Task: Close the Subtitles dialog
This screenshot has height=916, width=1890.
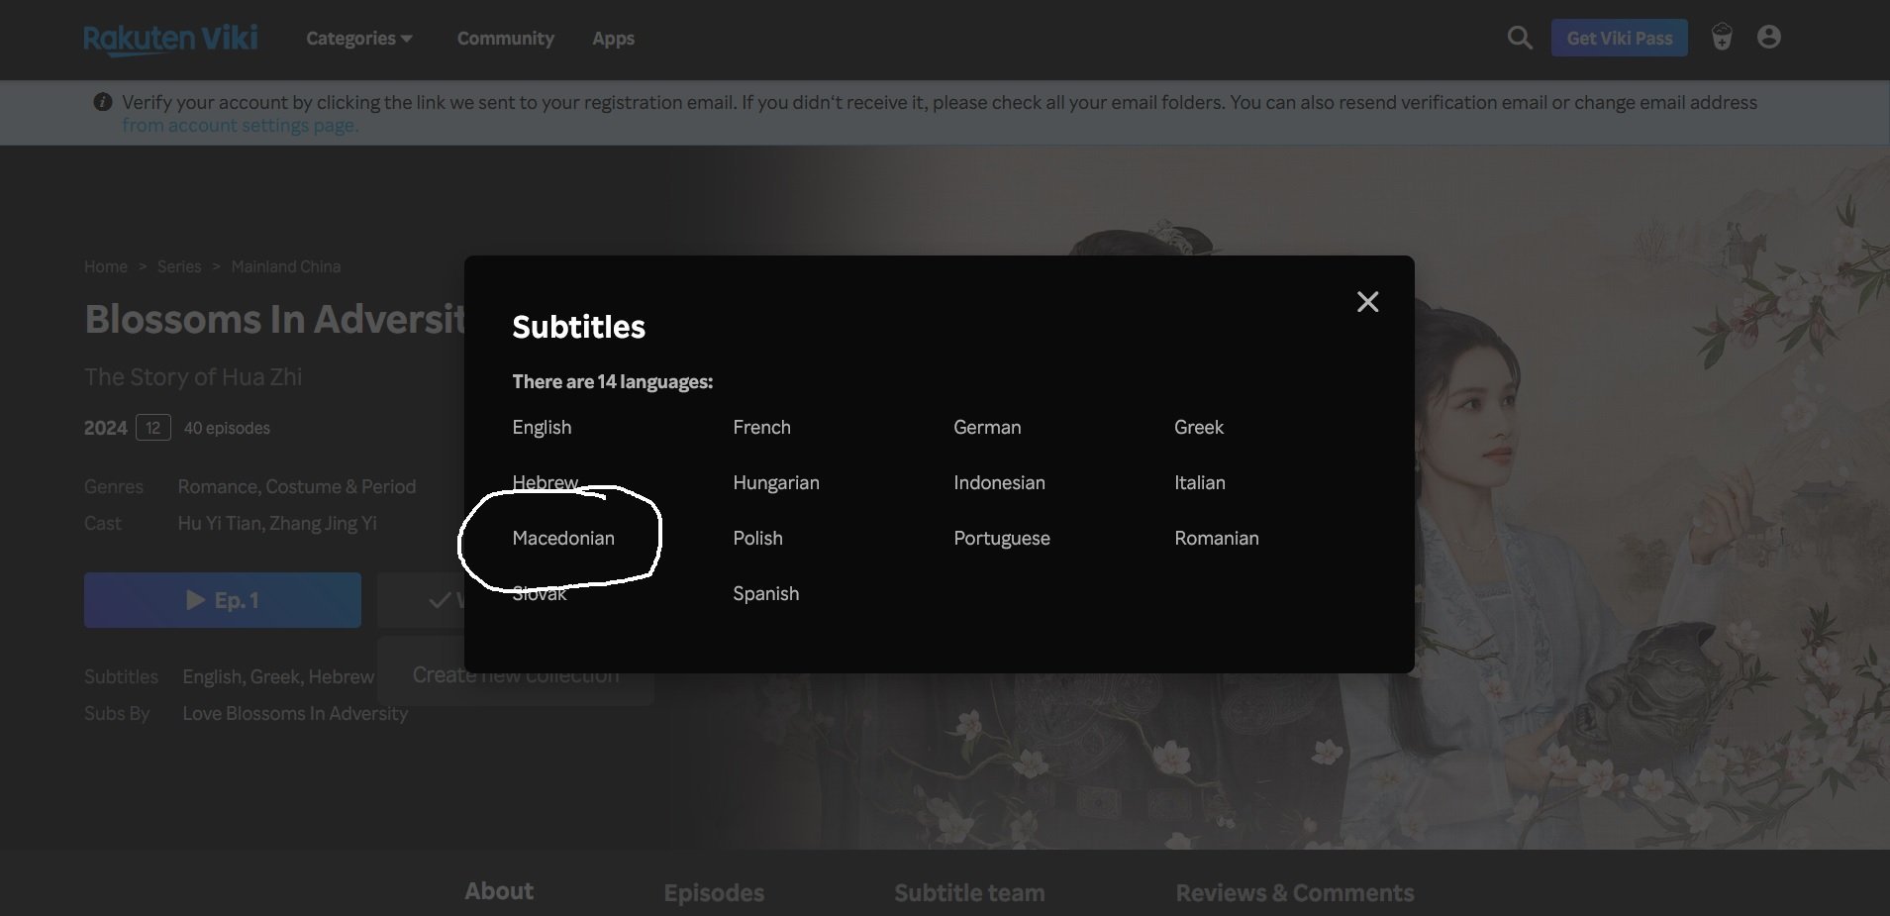Action: point(1367,302)
